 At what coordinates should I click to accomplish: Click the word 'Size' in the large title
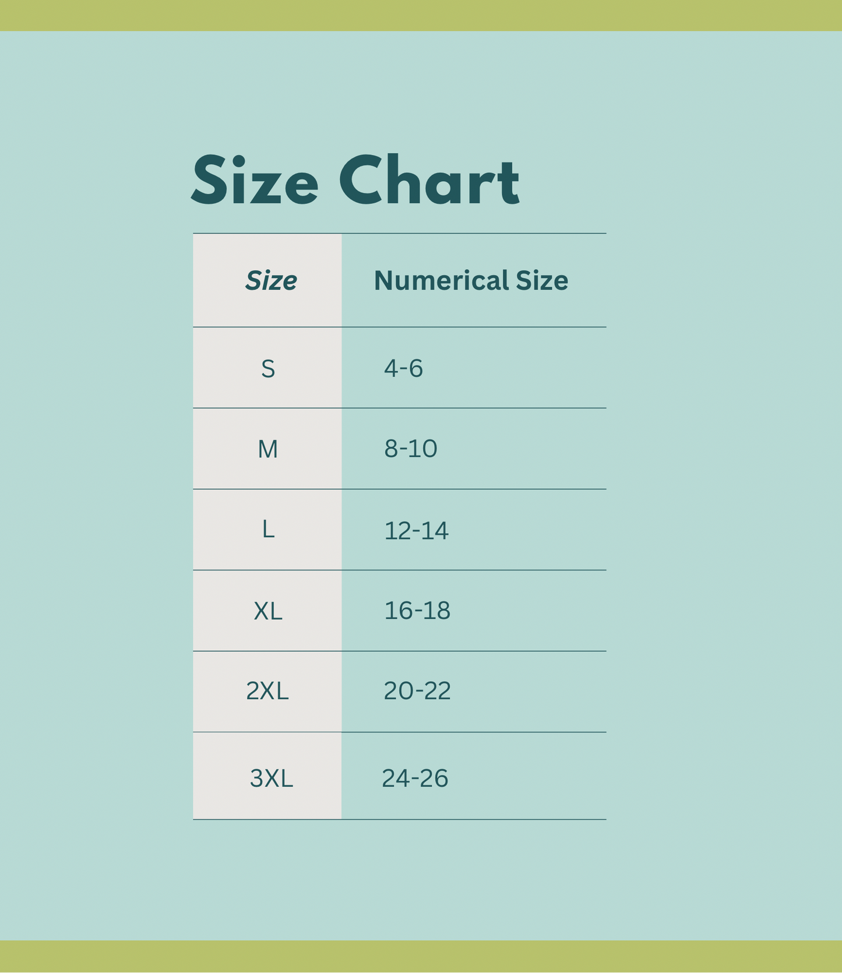pyautogui.click(x=255, y=181)
